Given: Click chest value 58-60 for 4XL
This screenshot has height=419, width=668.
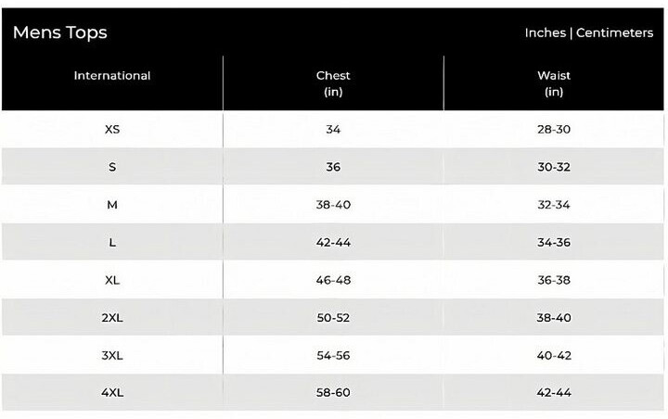Looking at the screenshot, I should (333, 393).
